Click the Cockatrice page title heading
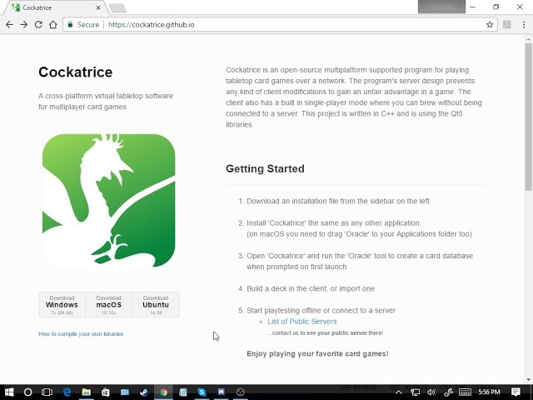The image size is (533, 400). (x=76, y=72)
